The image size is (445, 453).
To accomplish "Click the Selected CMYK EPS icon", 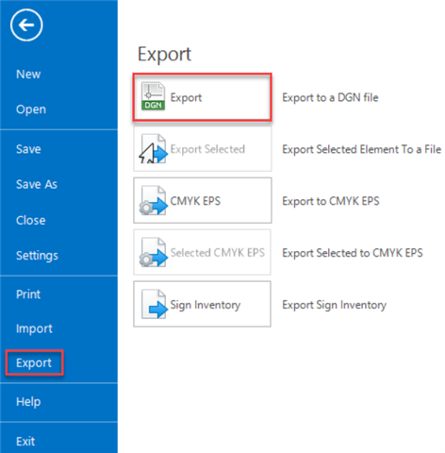I will (x=154, y=252).
